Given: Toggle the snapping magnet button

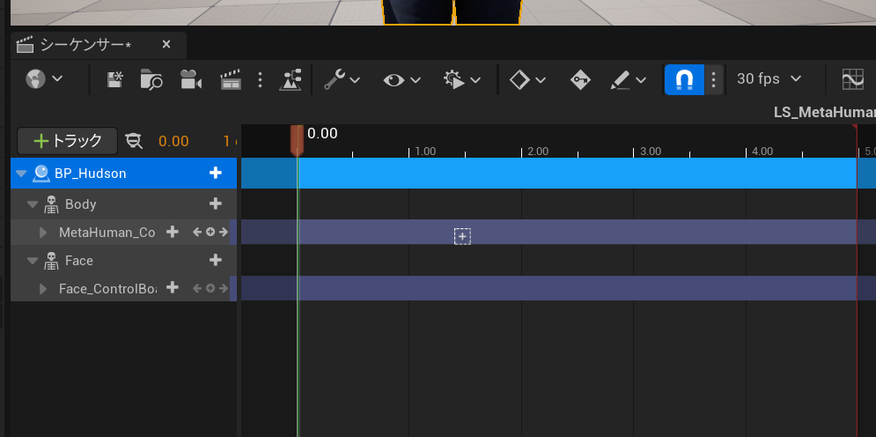Looking at the screenshot, I should (684, 79).
